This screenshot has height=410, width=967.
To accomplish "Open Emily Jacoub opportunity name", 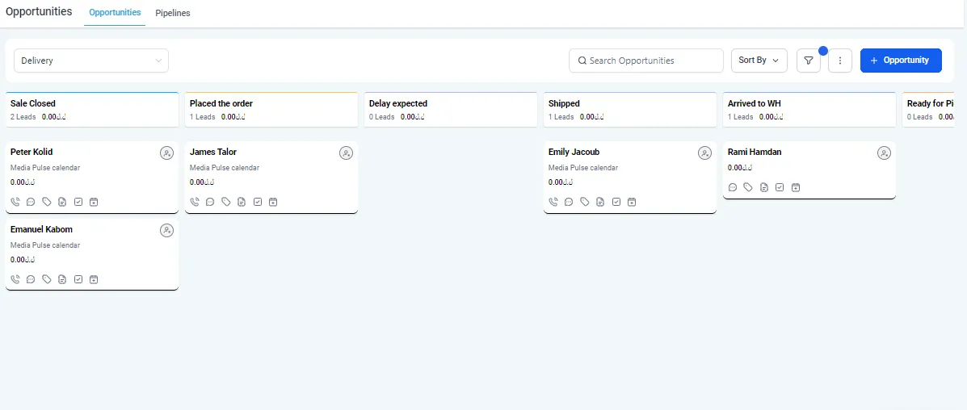I will pyautogui.click(x=574, y=152).
